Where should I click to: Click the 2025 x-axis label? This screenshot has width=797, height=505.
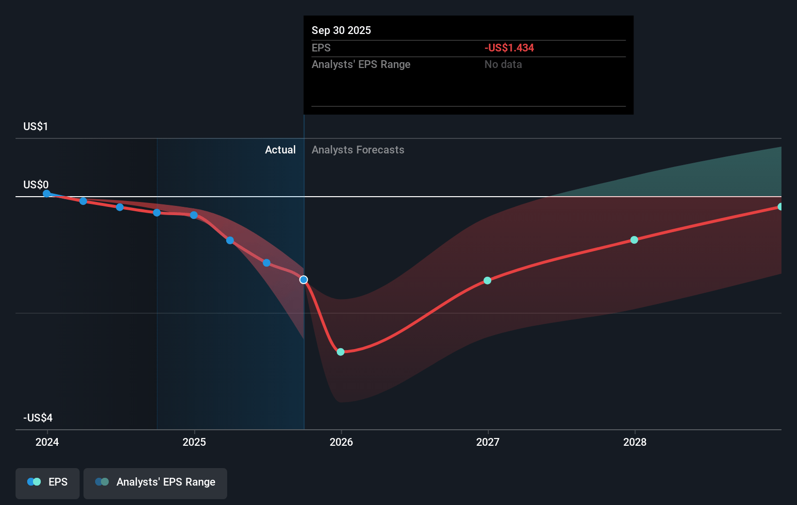(x=194, y=442)
